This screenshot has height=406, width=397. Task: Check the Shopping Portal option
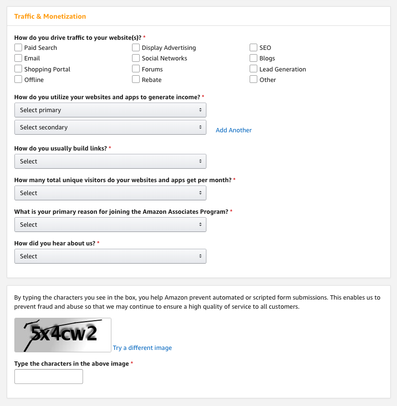tap(18, 69)
